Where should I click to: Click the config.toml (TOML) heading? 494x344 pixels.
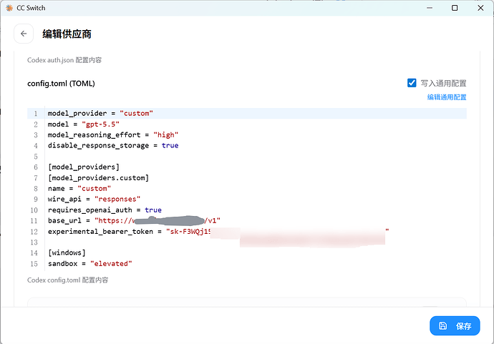pyautogui.click(x=61, y=84)
